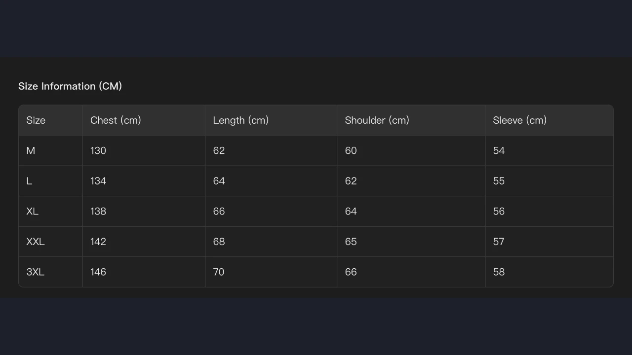Select the M size row label
Screen dimensions: 632x355
[31, 151]
